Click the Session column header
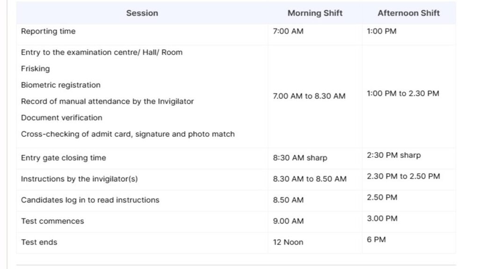The width and height of the screenshot is (479, 269). pos(142,13)
